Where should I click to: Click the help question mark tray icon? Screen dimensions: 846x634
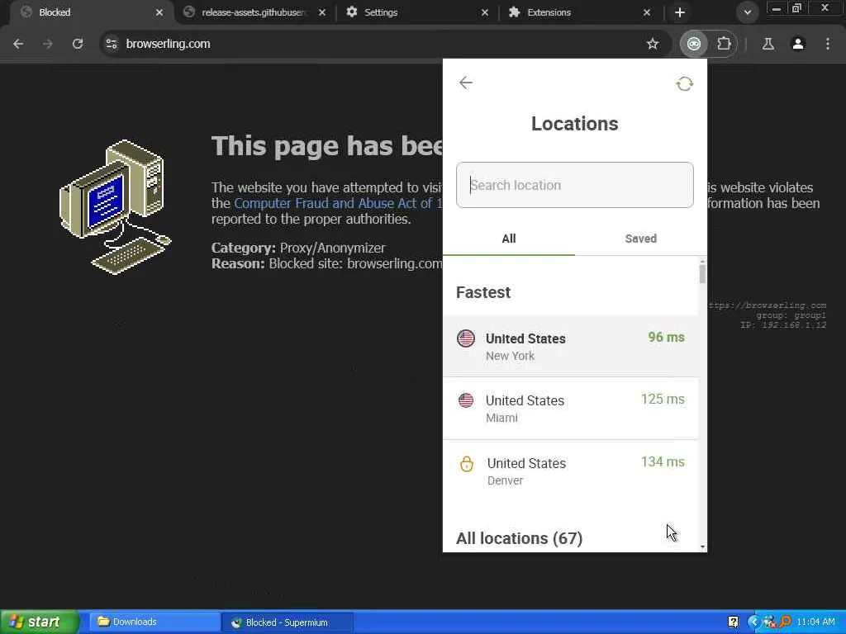click(734, 622)
